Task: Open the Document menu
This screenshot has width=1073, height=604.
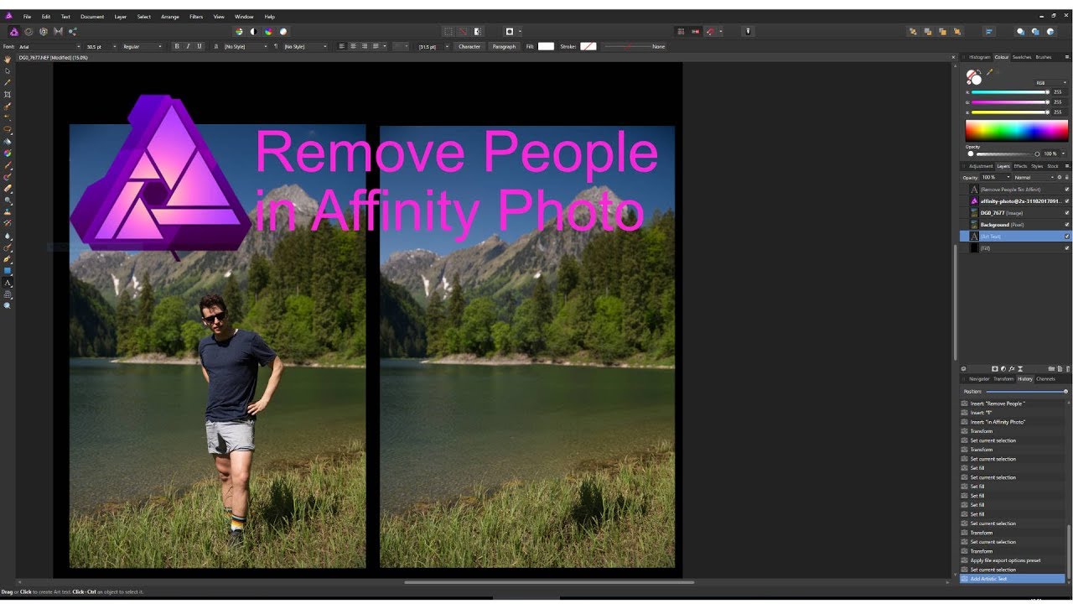Action: 92,17
